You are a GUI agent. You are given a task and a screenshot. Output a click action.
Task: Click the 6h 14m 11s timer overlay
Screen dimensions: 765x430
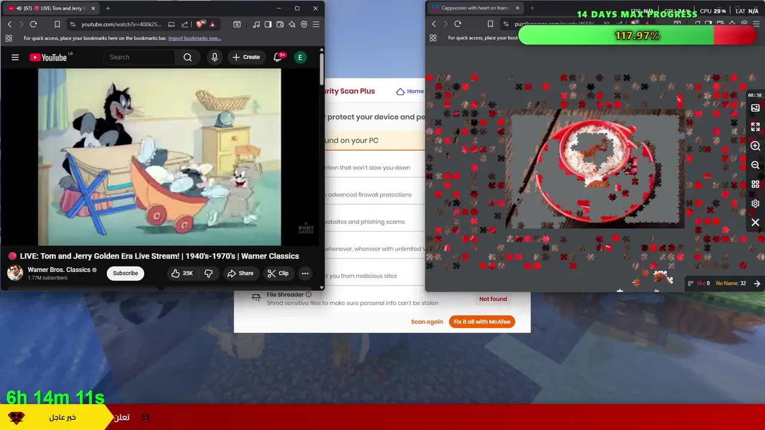pyautogui.click(x=56, y=397)
